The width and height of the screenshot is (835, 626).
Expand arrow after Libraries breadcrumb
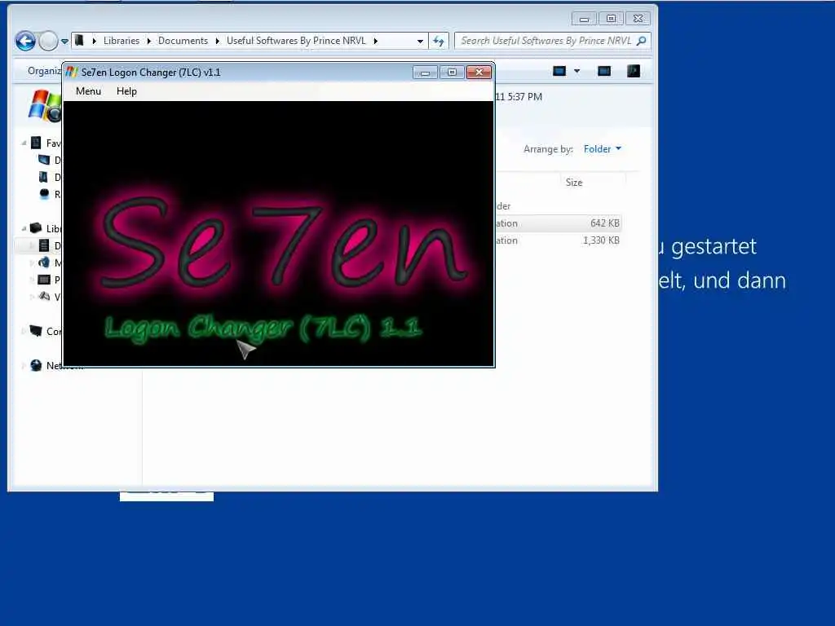148,41
